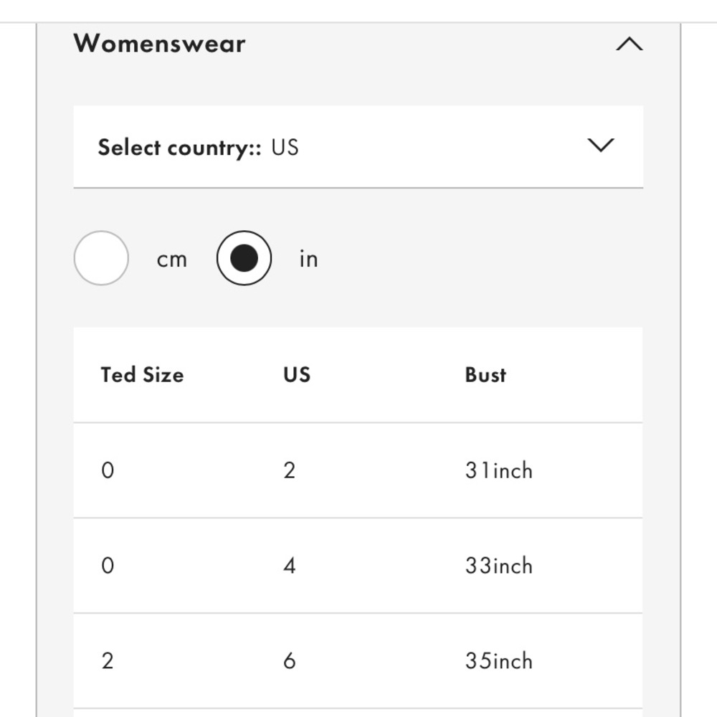Click Ted Size 0 in 33inch row
This screenshot has height=717, width=717.
tap(108, 566)
